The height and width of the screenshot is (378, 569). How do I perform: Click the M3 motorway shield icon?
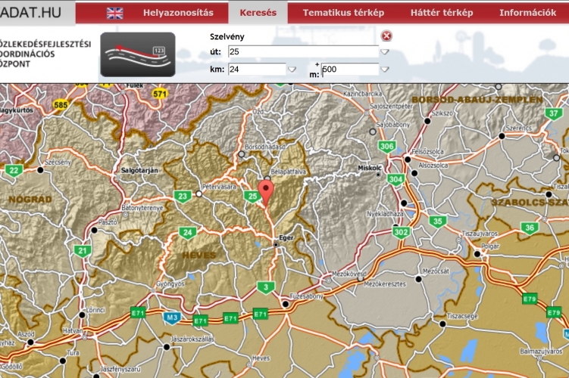174,318
